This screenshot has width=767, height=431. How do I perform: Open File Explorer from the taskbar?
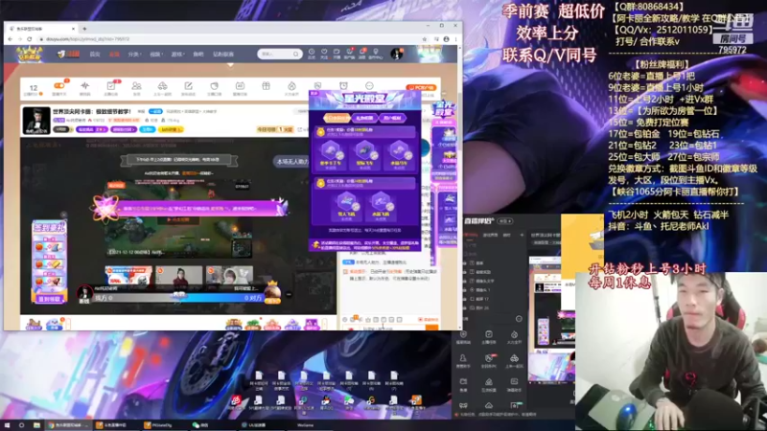[x=36, y=425]
